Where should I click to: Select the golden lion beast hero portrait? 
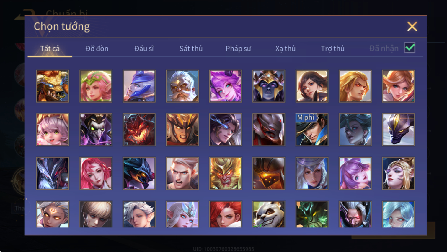point(53,86)
